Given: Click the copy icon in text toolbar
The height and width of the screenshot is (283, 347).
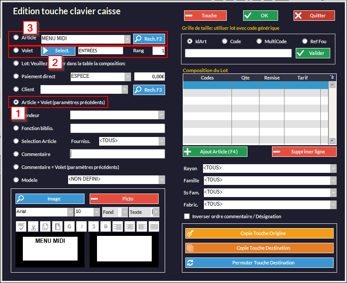Looking at the screenshot, I should [x=45, y=226].
